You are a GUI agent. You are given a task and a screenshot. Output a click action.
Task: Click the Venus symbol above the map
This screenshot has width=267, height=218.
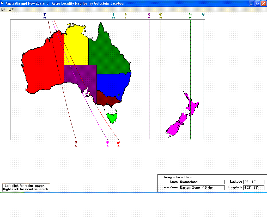pyautogui.click(x=149, y=15)
